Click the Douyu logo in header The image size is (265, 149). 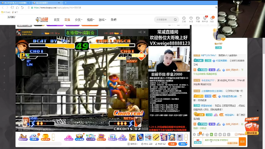(x=42, y=20)
